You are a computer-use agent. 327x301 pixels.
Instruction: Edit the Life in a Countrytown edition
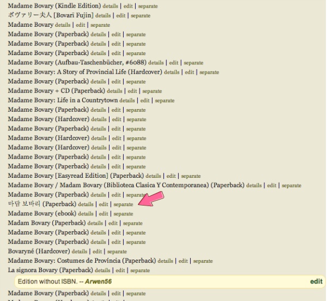(145, 100)
